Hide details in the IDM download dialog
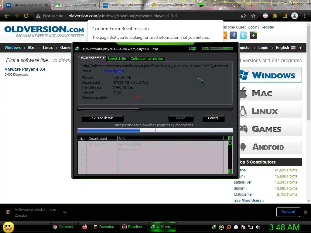This screenshot has height=233, width=311. pos(102,118)
